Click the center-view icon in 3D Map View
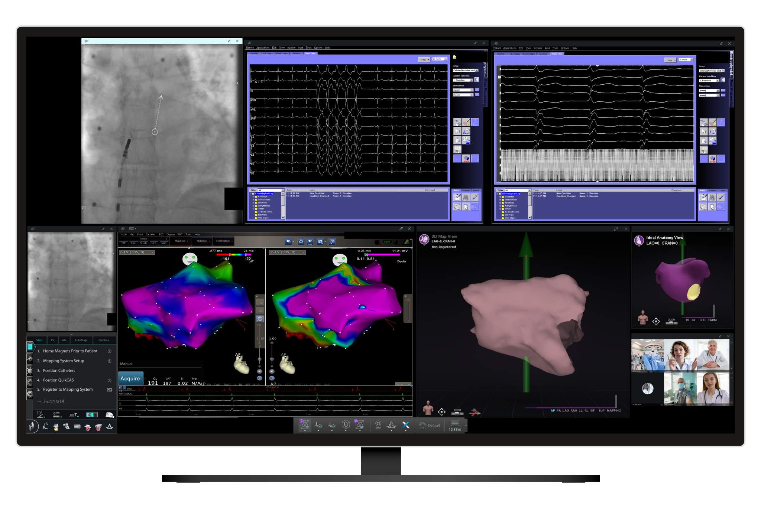This screenshot has height=508, width=761. [x=441, y=411]
